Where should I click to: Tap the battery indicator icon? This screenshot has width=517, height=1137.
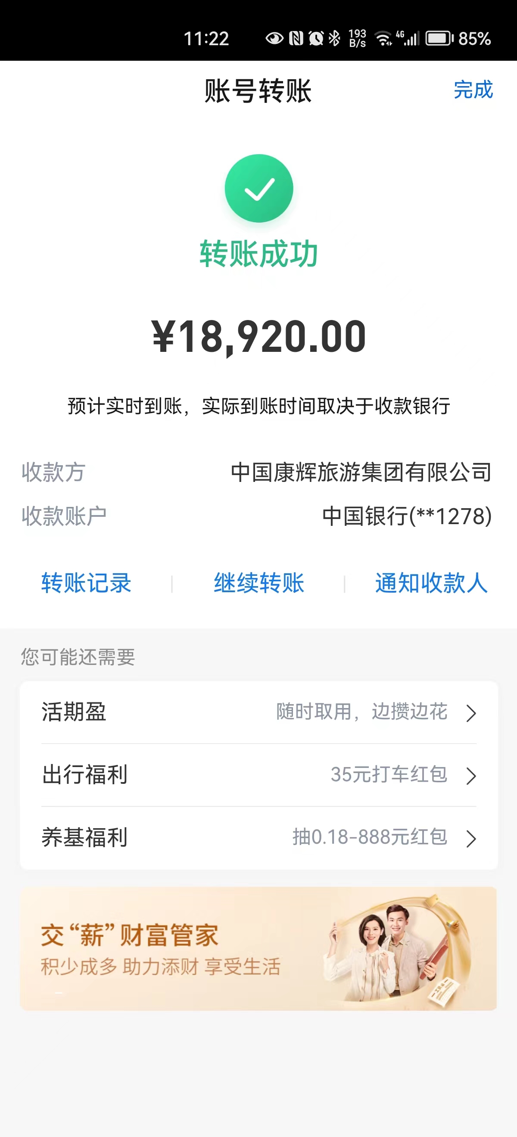point(439,38)
